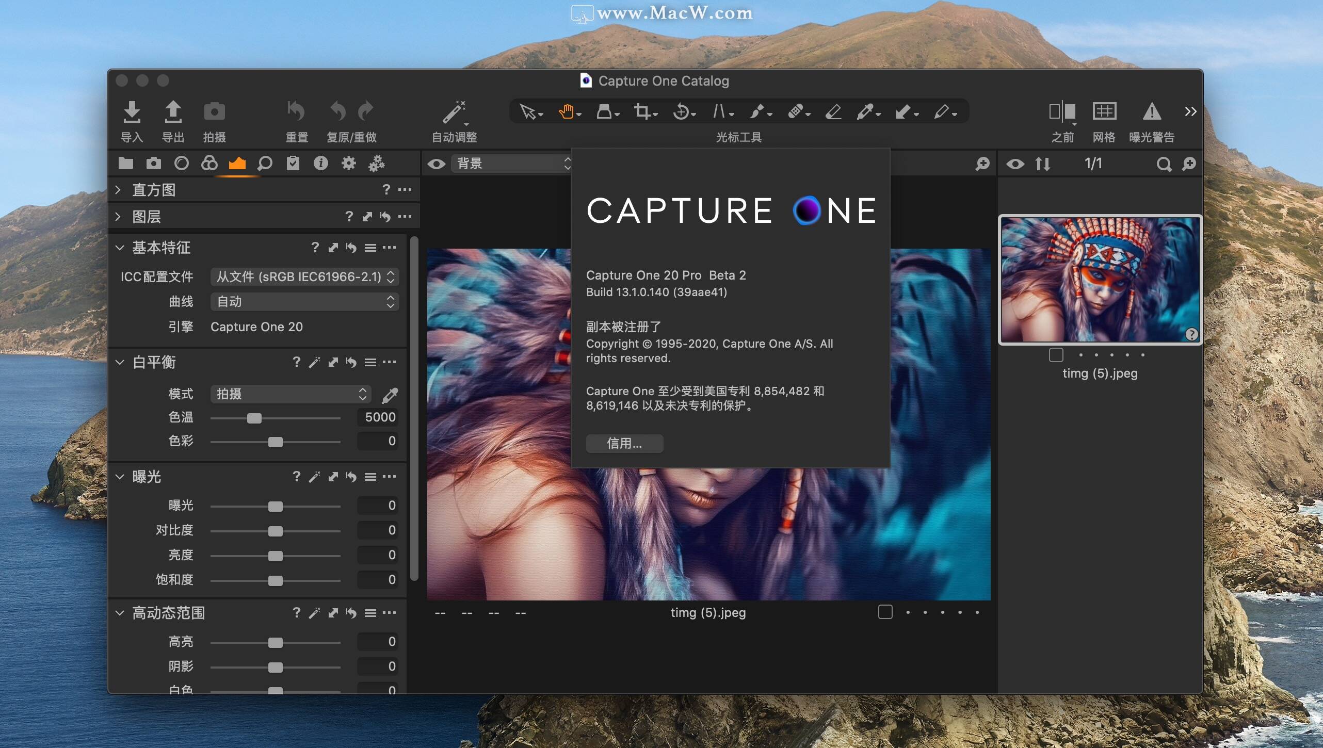Open the Metadata info tool tab
The image size is (1323, 748).
click(321, 164)
